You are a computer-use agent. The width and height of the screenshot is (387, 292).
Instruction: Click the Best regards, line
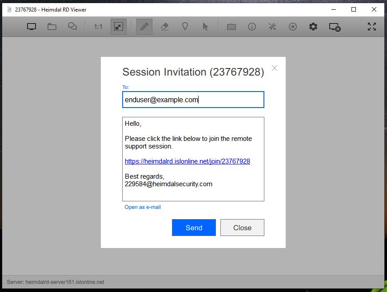click(x=144, y=176)
